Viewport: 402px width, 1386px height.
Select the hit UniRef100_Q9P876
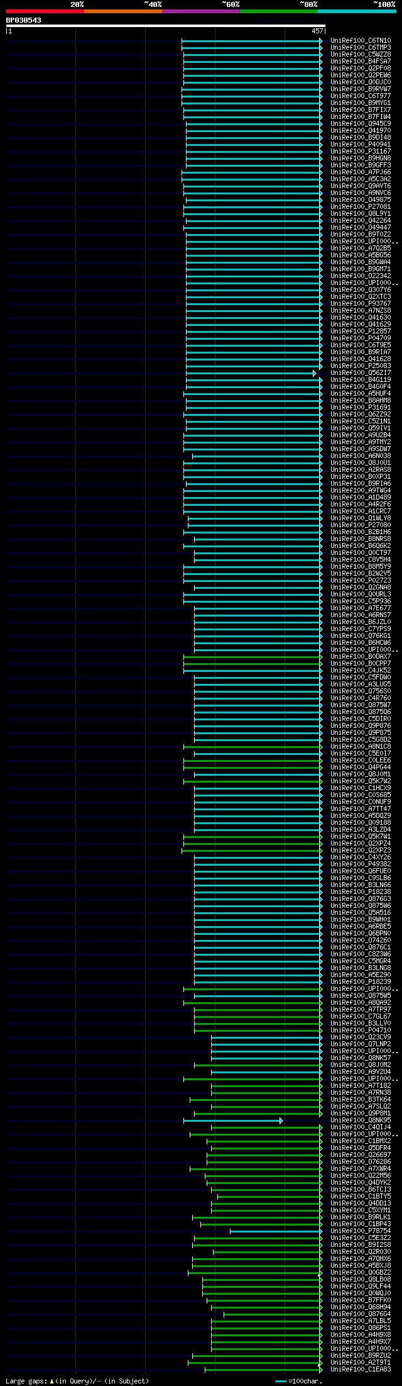click(361, 725)
